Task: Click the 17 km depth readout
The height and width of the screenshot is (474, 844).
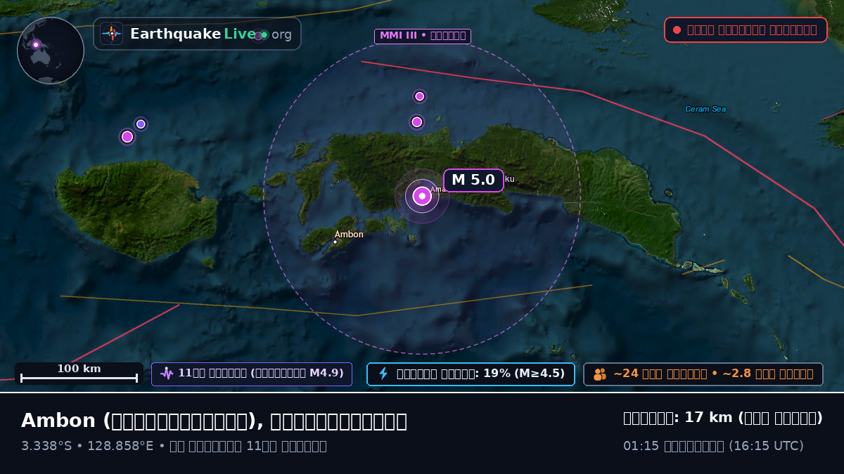Action: pyautogui.click(x=723, y=418)
